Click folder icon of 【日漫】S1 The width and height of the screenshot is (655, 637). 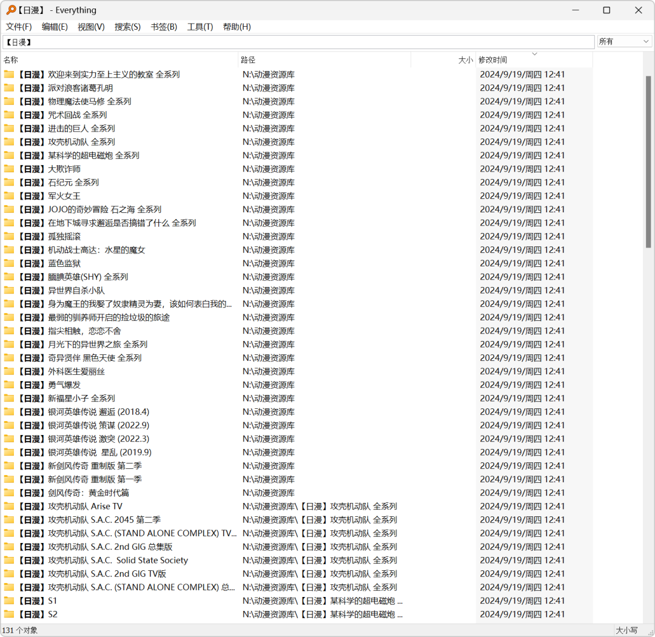coord(8,601)
